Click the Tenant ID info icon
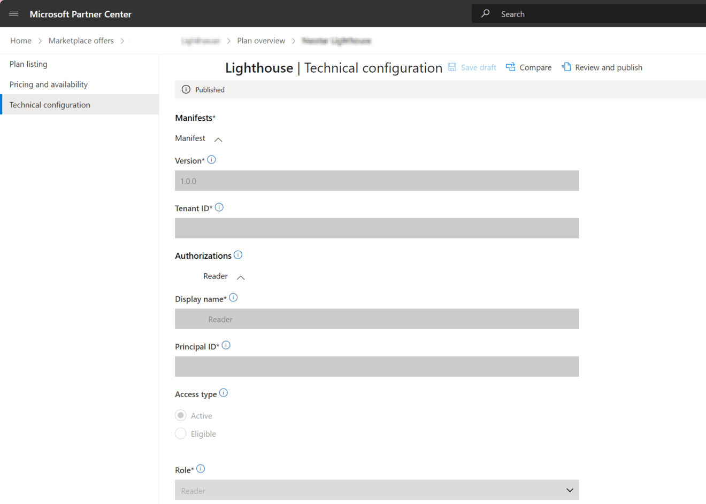The height and width of the screenshot is (504, 706). (x=219, y=207)
